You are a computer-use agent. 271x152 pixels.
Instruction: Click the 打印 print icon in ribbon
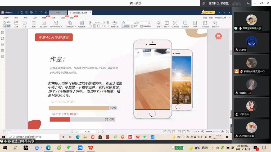pyautogui.click(x=25, y=24)
